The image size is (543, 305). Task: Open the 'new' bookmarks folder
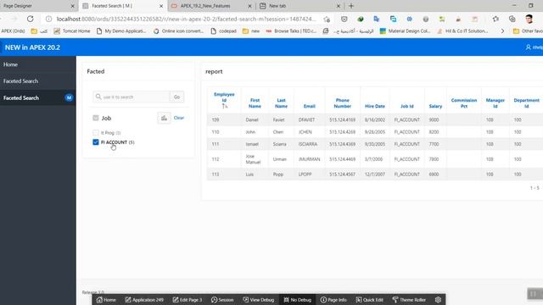pos(251,31)
